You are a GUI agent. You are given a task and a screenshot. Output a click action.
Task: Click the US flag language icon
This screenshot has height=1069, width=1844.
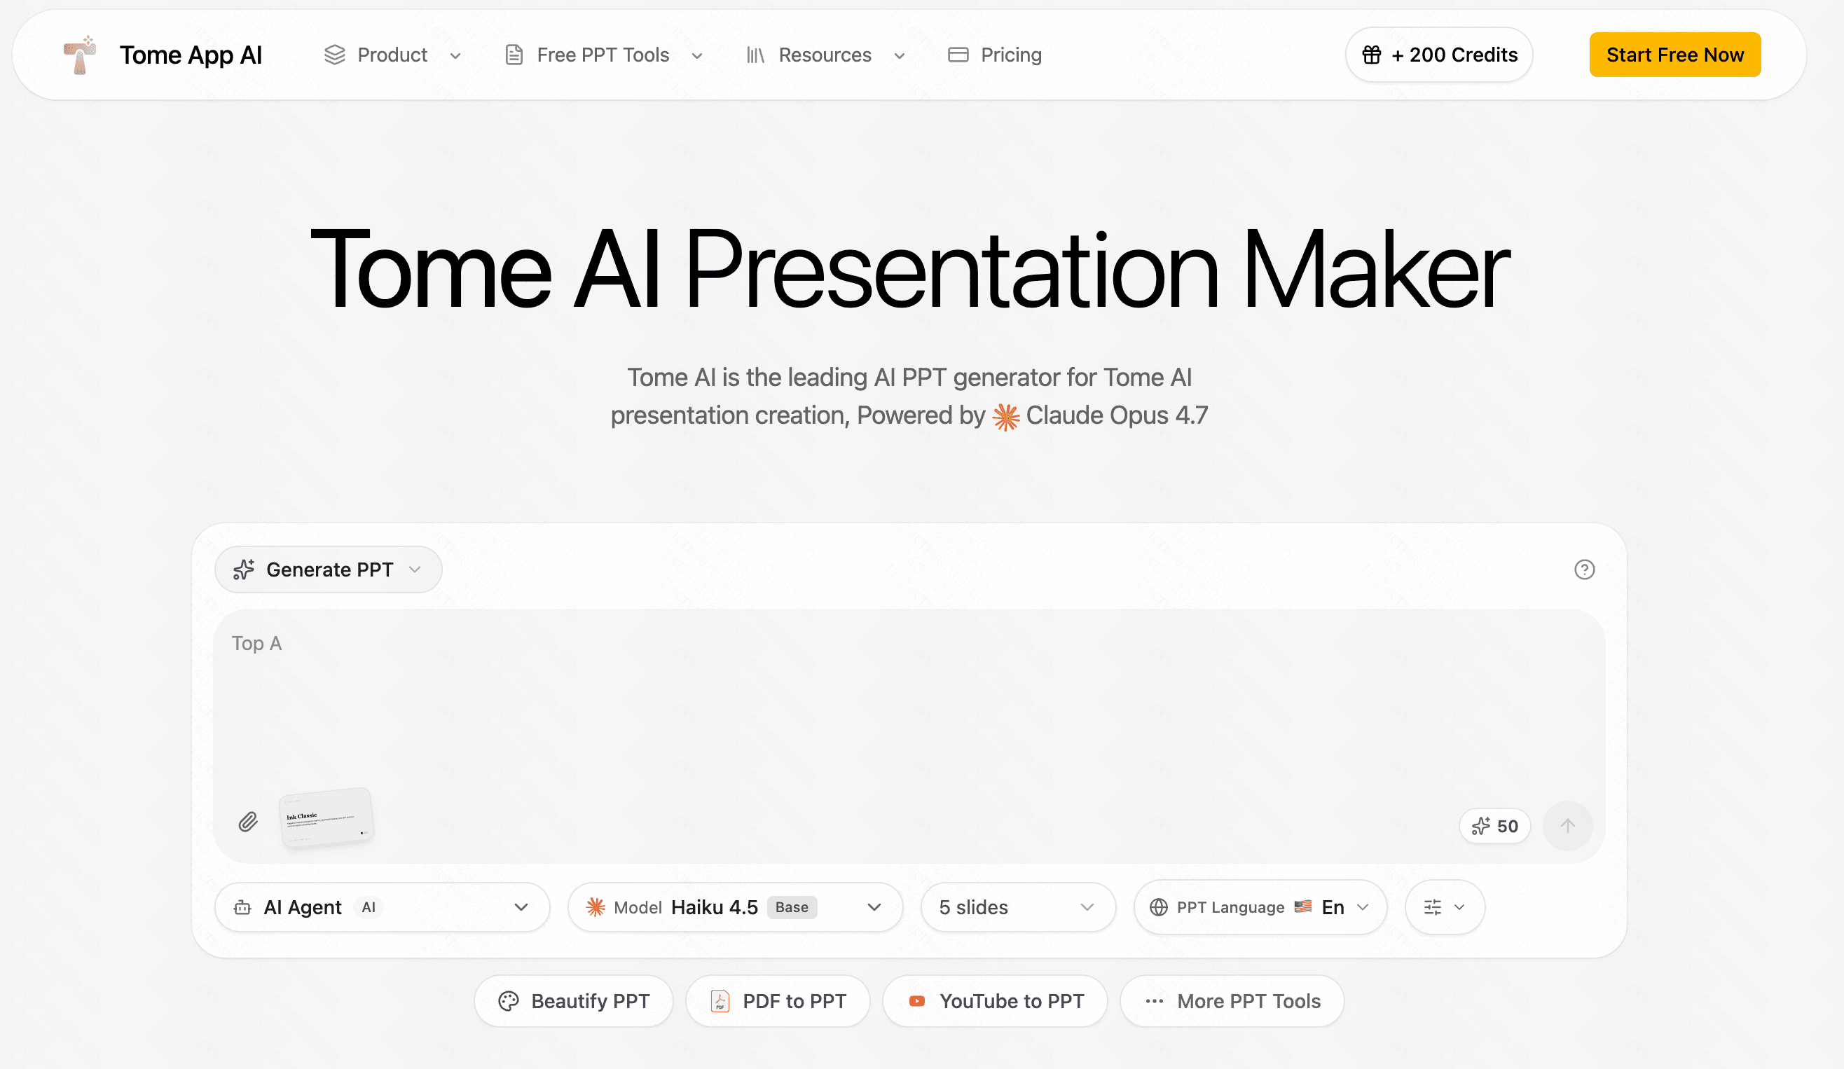click(x=1303, y=906)
